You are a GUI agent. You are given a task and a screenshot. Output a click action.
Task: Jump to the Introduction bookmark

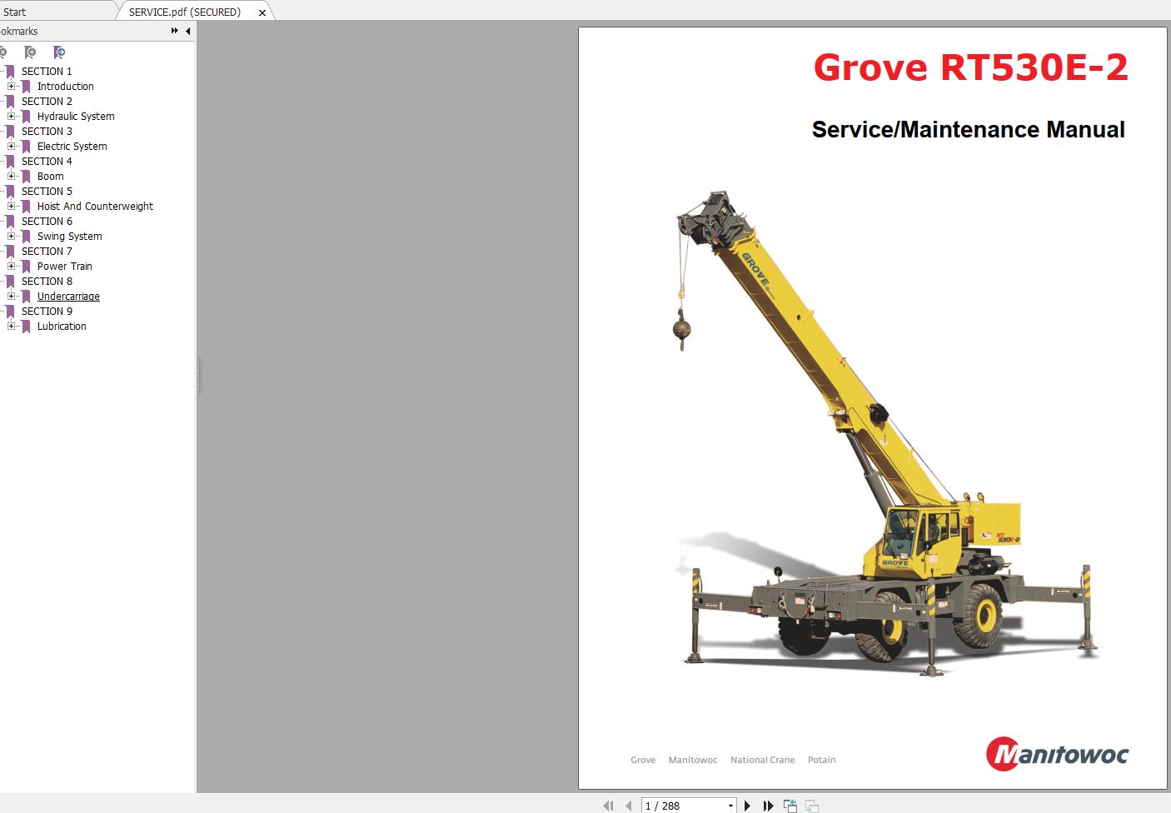pyautogui.click(x=66, y=87)
